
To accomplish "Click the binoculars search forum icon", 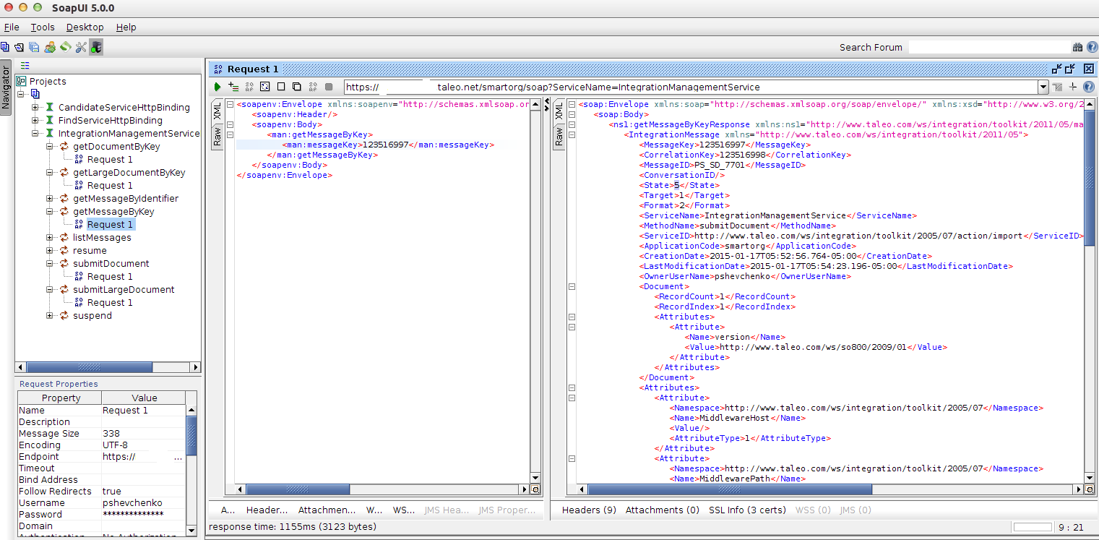I will click(x=1077, y=47).
